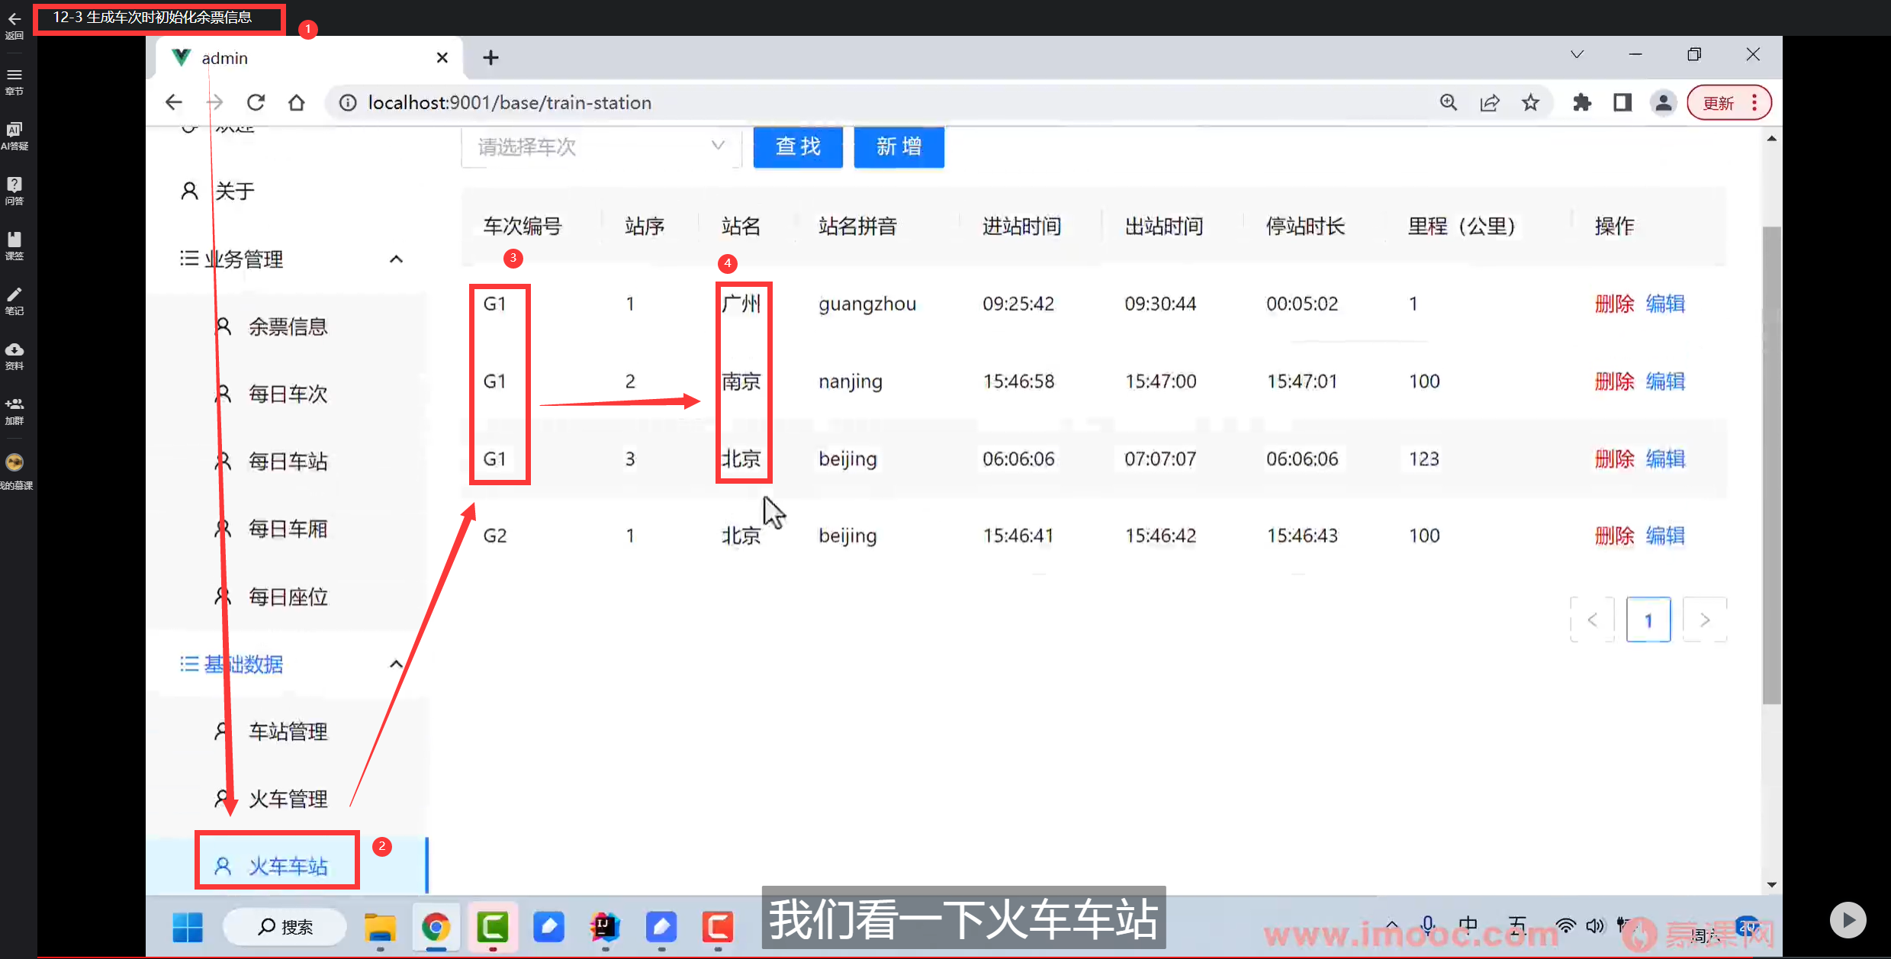Viewport: 1891px width, 959px height.
Task: Open the 每日车厢 menu item
Action: tap(288, 529)
